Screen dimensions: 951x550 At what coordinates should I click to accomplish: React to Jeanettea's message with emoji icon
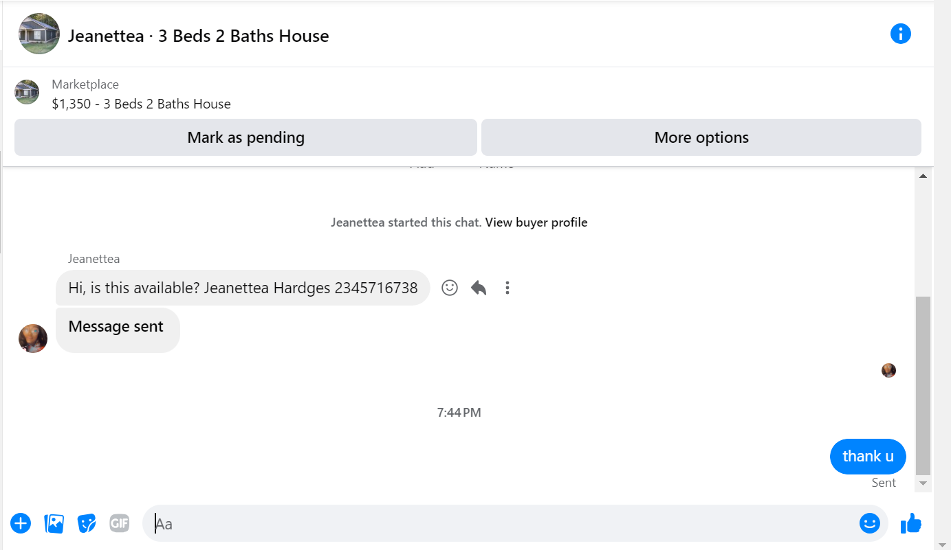pyautogui.click(x=450, y=288)
